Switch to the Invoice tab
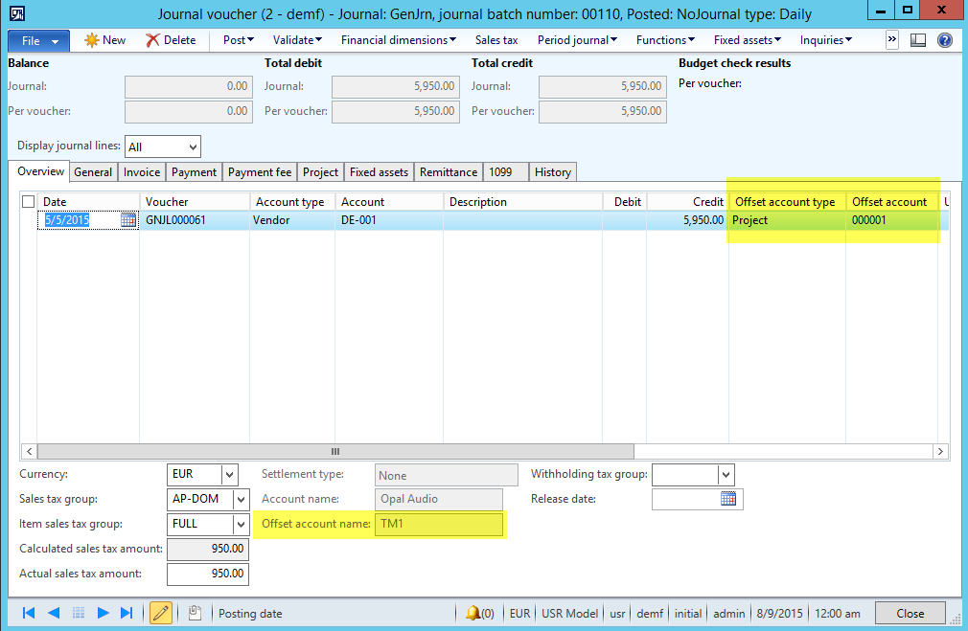The width and height of the screenshot is (968, 631). 141,172
